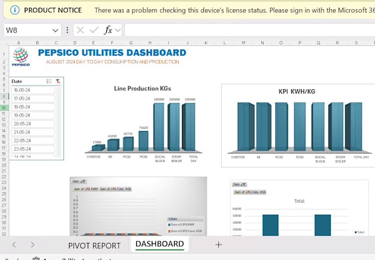Click the accessibility status bar icon
The image size is (375, 260).
click(x=36, y=258)
